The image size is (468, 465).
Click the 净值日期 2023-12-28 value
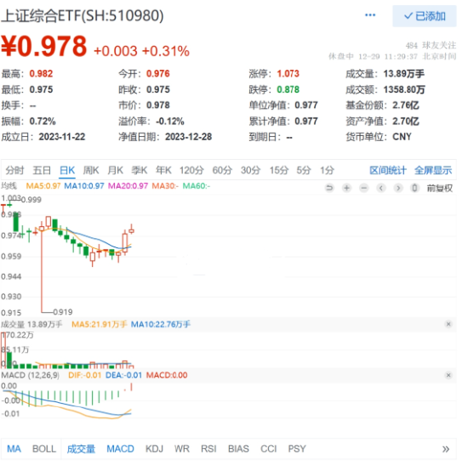[189, 137]
